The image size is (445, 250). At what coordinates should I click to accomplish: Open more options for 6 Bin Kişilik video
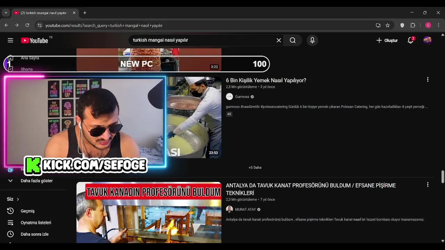tap(428, 80)
